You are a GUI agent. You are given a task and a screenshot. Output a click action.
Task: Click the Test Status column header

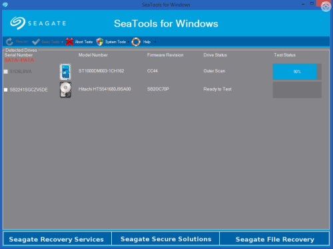284,55
